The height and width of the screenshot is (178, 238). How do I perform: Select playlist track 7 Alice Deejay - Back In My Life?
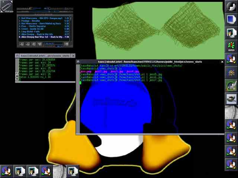click(x=44, y=34)
